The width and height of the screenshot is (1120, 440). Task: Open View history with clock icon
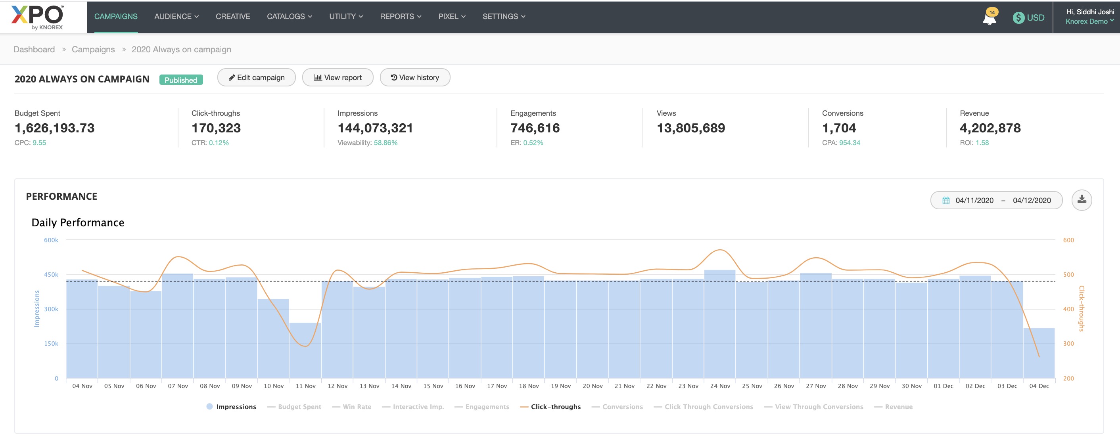[415, 77]
